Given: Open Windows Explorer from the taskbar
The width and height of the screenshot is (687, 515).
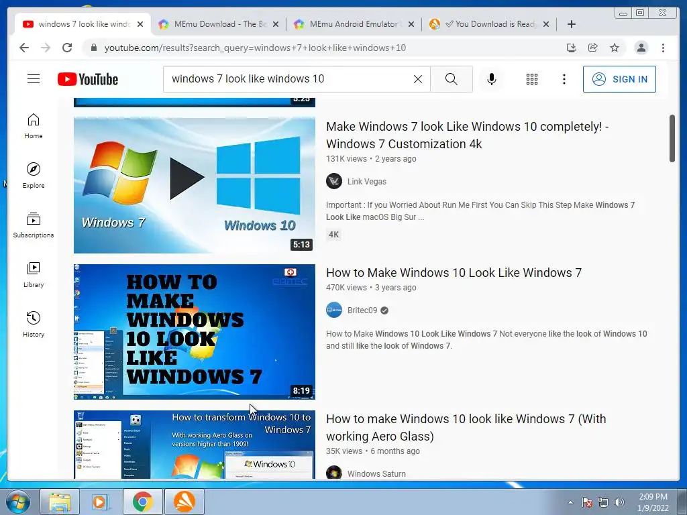Looking at the screenshot, I should [60, 502].
